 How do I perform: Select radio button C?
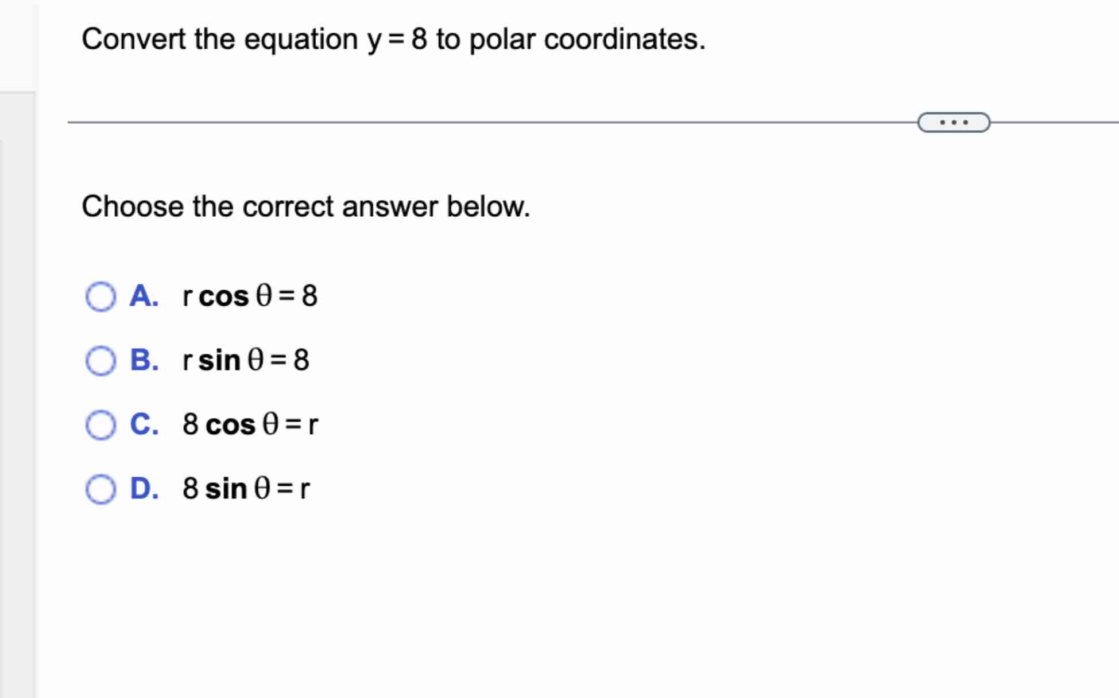100,424
